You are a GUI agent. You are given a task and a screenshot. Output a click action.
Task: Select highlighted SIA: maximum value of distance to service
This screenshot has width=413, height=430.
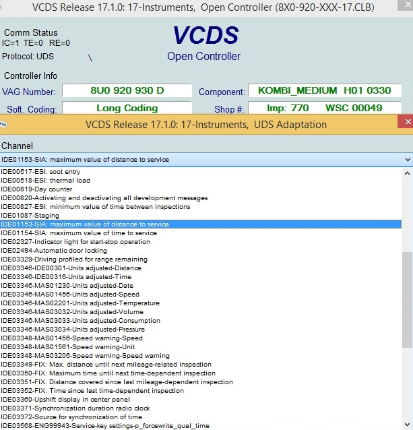201,224
